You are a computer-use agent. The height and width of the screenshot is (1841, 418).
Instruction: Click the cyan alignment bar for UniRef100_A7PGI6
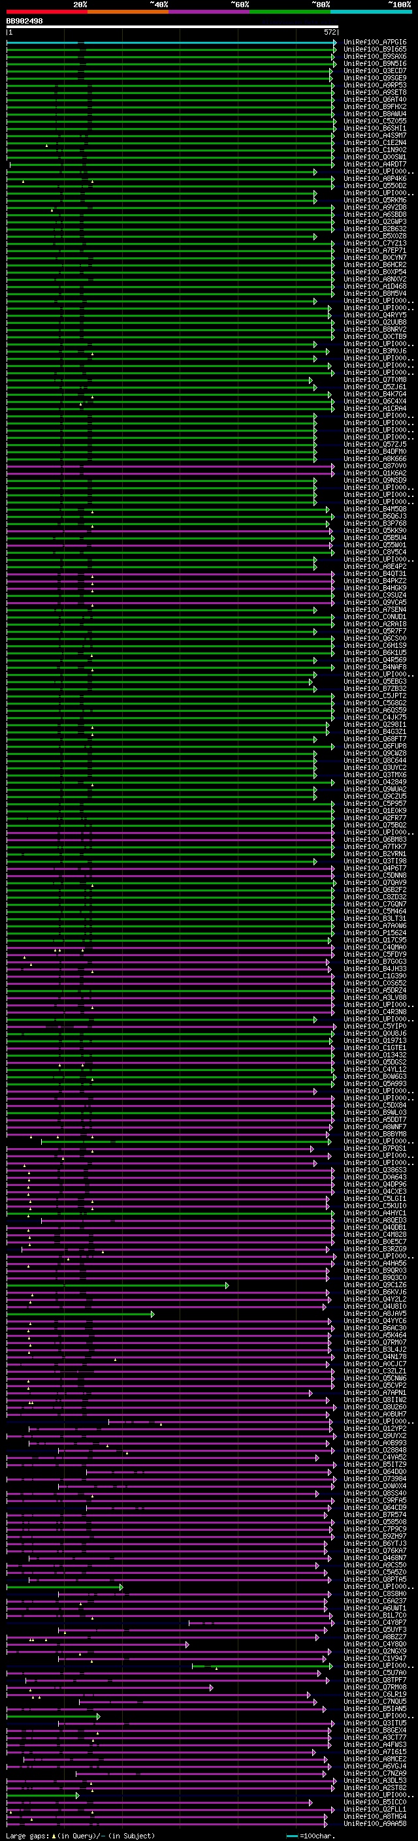point(170,42)
